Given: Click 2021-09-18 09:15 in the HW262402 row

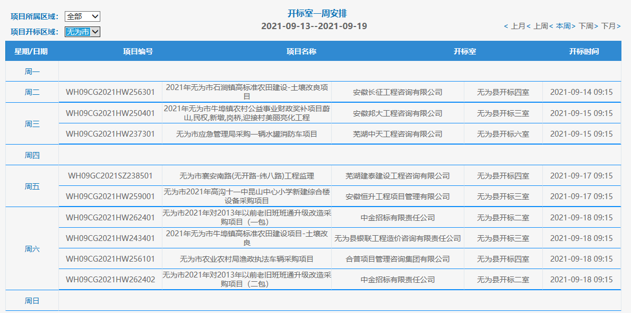Looking at the screenshot, I should (x=581, y=280).
